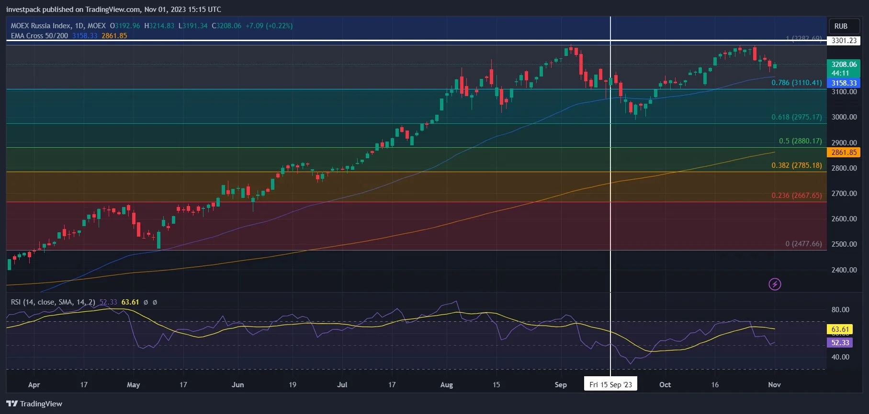The width and height of the screenshot is (869, 414).
Task: Click the purple lightning bolt icon
Action: tap(775, 284)
